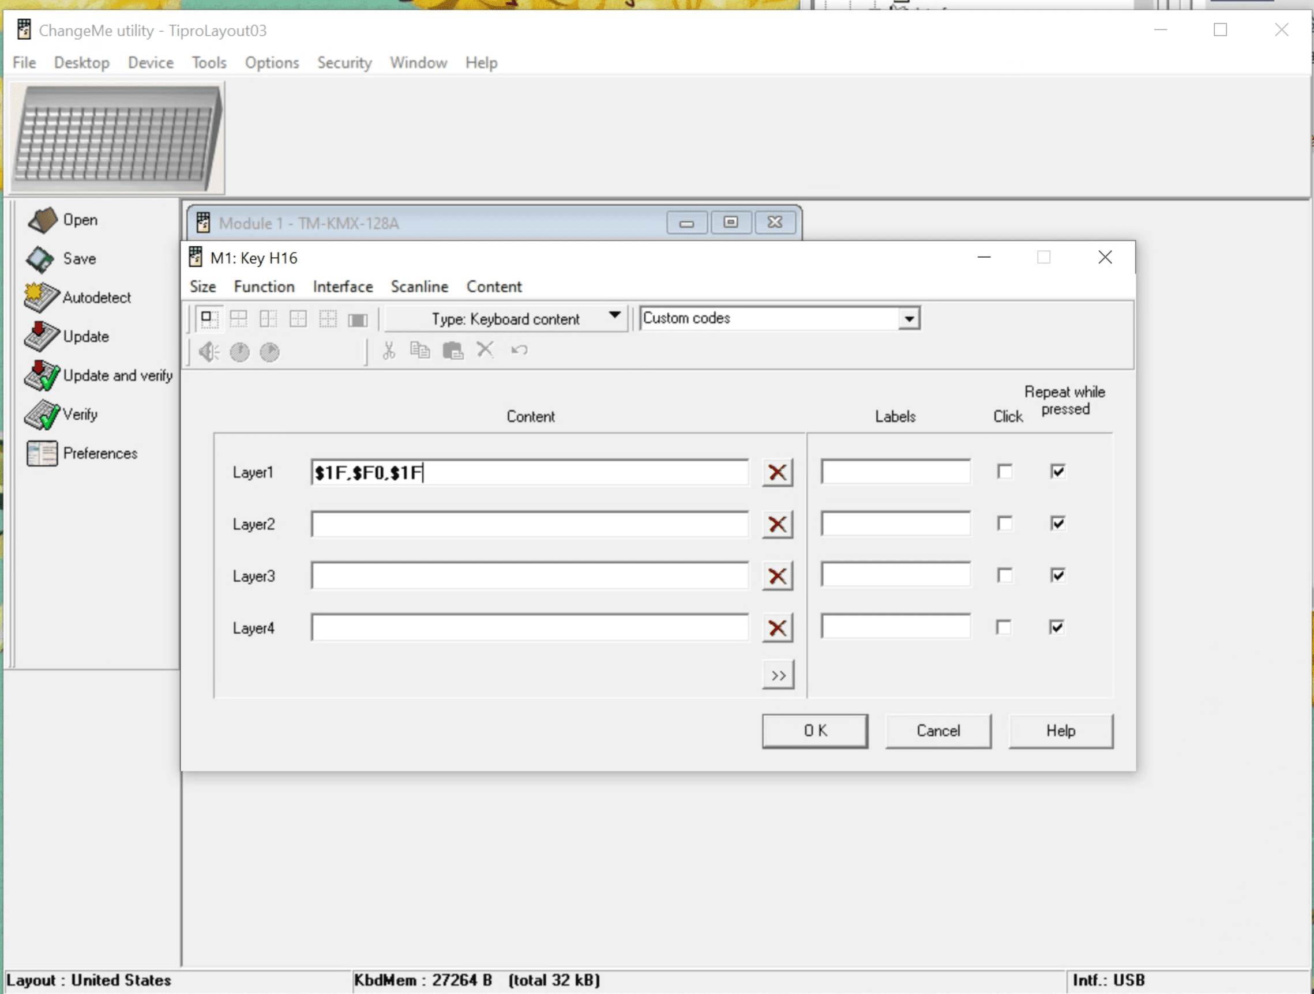Open the Scanline menu
The height and width of the screenshot is (994, 1314).
(419, 287)
